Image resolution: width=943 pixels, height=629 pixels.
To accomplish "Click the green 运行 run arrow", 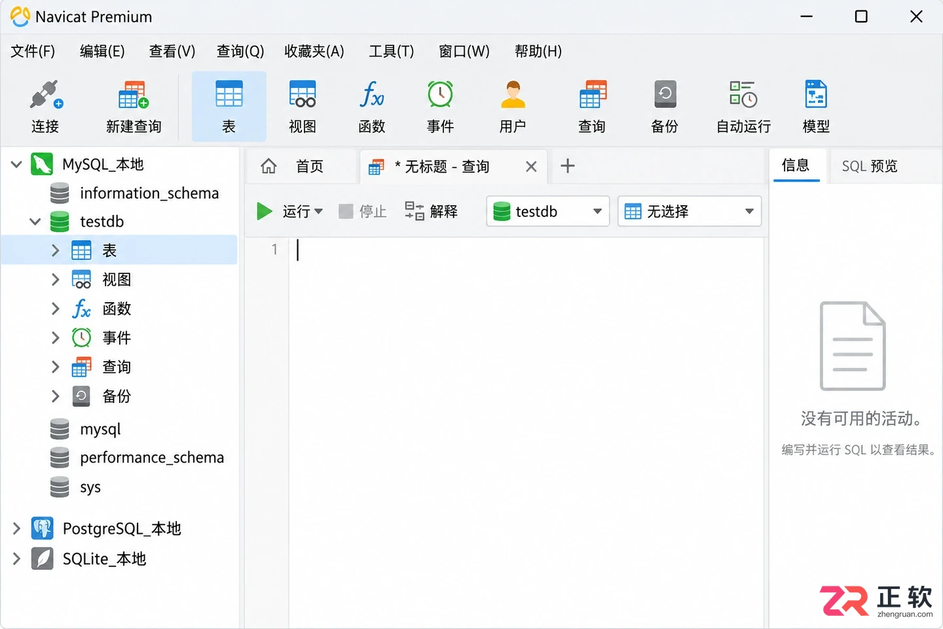I will pyautogui.click(x=265, y=211).
